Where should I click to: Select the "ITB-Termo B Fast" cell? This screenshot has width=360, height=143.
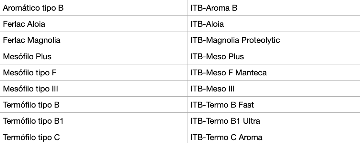point(222,105)
